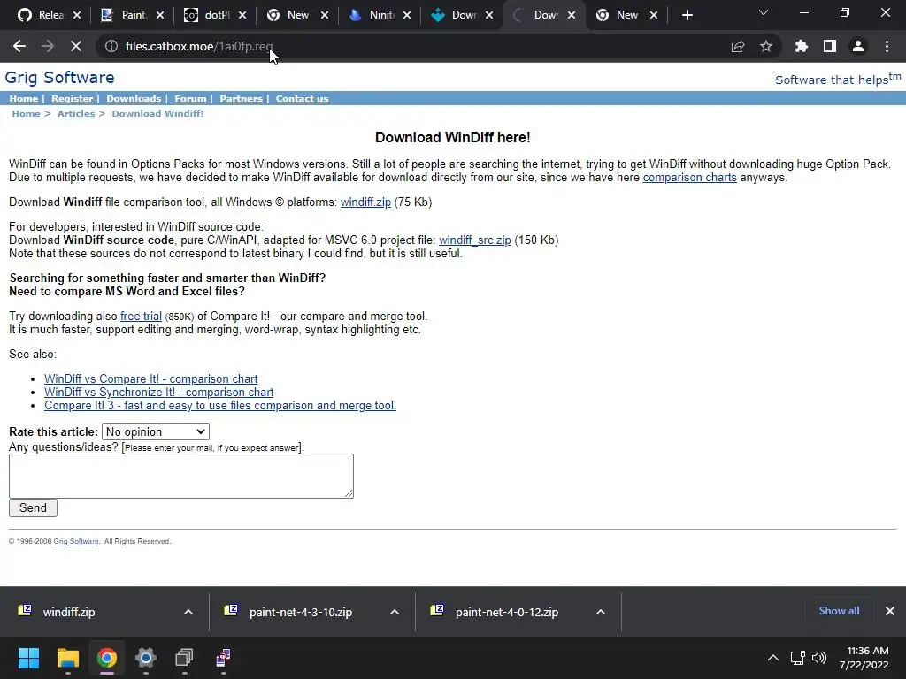Show hidden system tray icons
Image resolution: width=906 pixels, height=679 pixels.
772,658
